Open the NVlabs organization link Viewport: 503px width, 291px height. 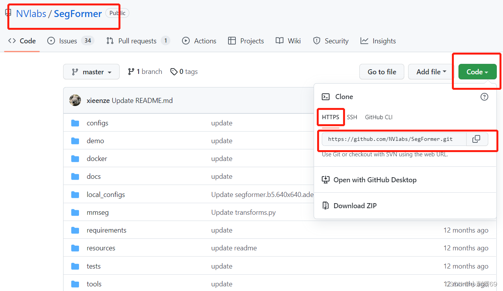(31, 14)
